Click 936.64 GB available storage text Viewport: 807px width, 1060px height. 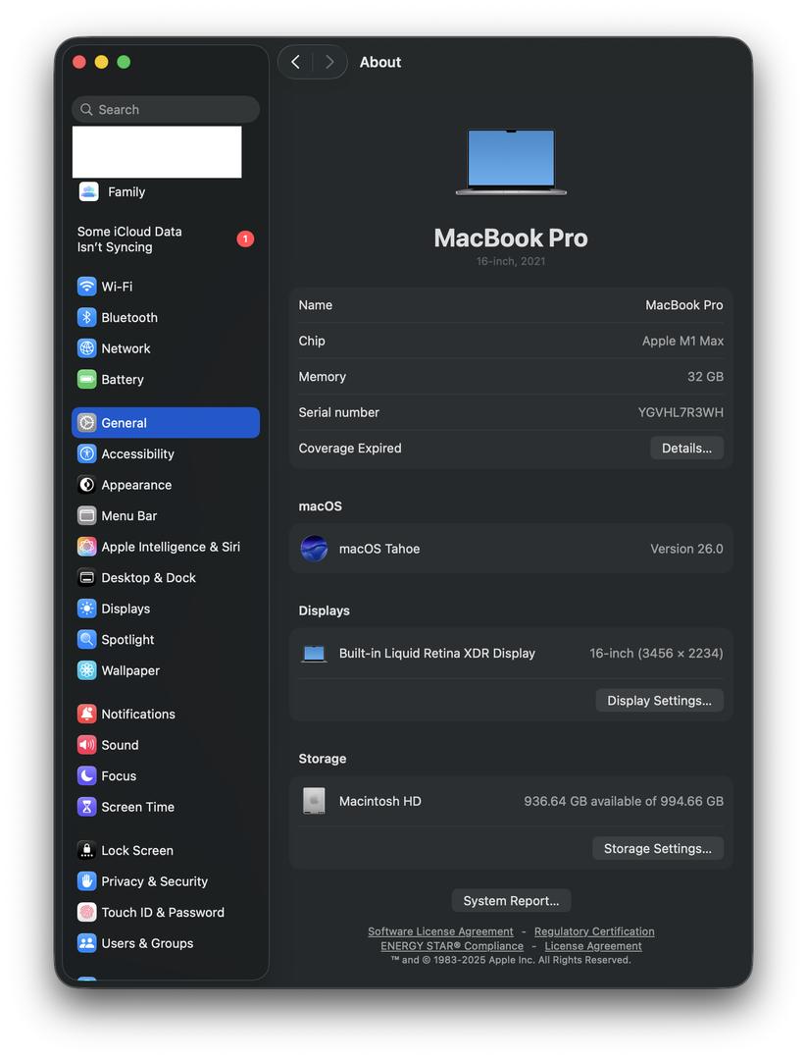coord(624,802)
